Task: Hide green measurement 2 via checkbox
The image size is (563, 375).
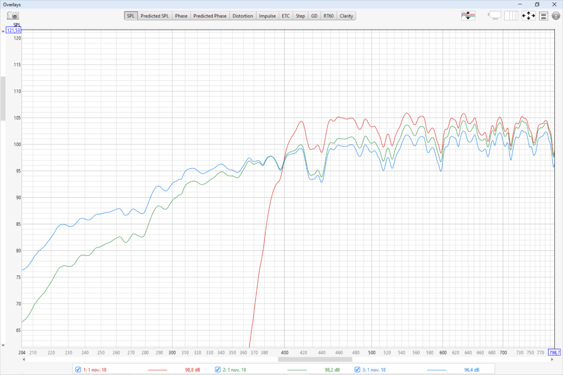Action: coord(218,369)
